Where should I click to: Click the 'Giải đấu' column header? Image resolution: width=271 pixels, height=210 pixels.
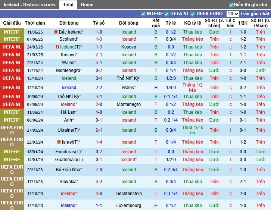point(12,23)
